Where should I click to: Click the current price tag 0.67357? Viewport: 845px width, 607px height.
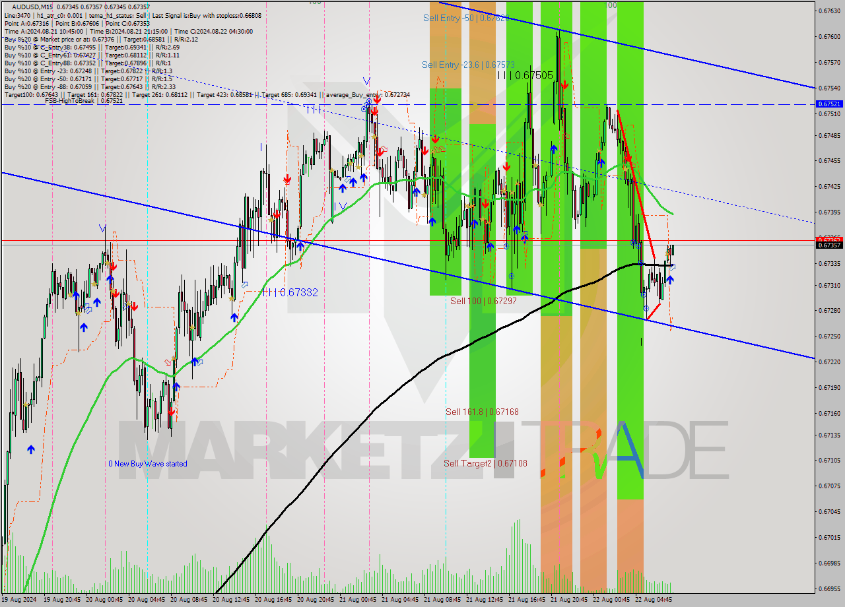(x=829, y=245)
